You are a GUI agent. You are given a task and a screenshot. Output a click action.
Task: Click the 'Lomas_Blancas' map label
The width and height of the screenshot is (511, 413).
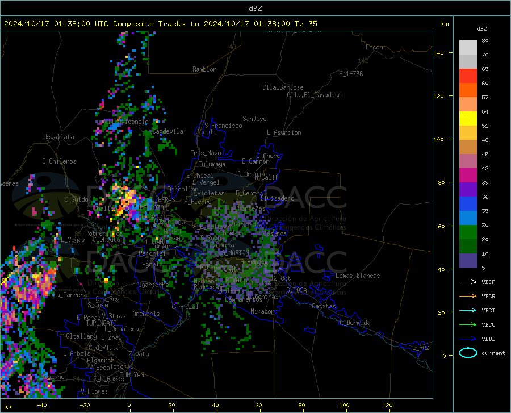click(x=358, y=276)
